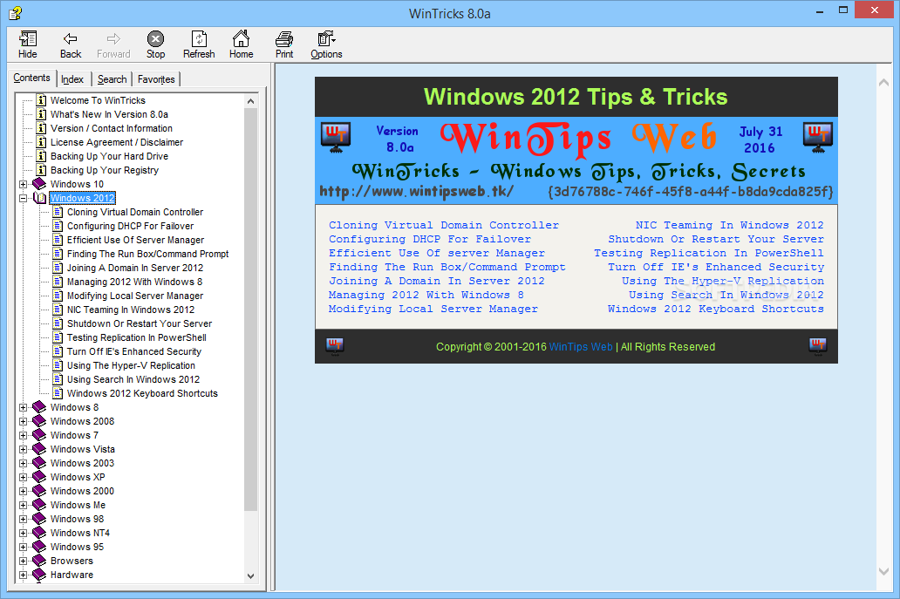
Task: Click the open book icon for Windows 2012
Action: click(x=39, y=198)
